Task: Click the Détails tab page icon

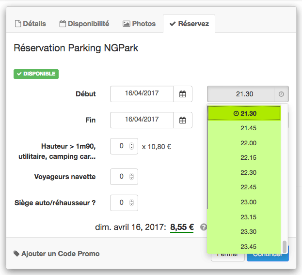Action: click(18, 24)
